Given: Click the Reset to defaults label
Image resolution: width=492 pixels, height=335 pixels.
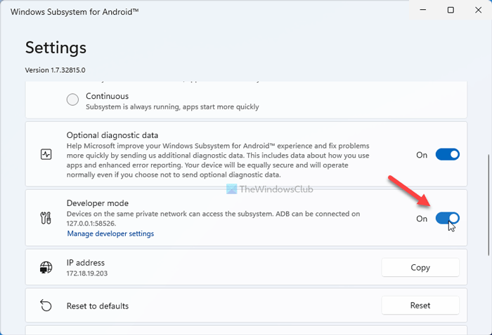Looking at the screenshot, I should [97, 306].
